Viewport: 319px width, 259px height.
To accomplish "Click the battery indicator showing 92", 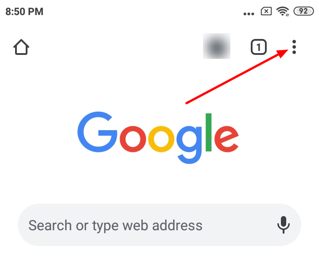I will click(303, 11).
